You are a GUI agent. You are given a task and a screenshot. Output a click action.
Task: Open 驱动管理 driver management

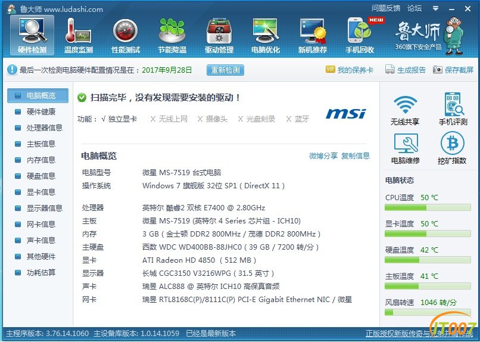click(x=219, y=36)
